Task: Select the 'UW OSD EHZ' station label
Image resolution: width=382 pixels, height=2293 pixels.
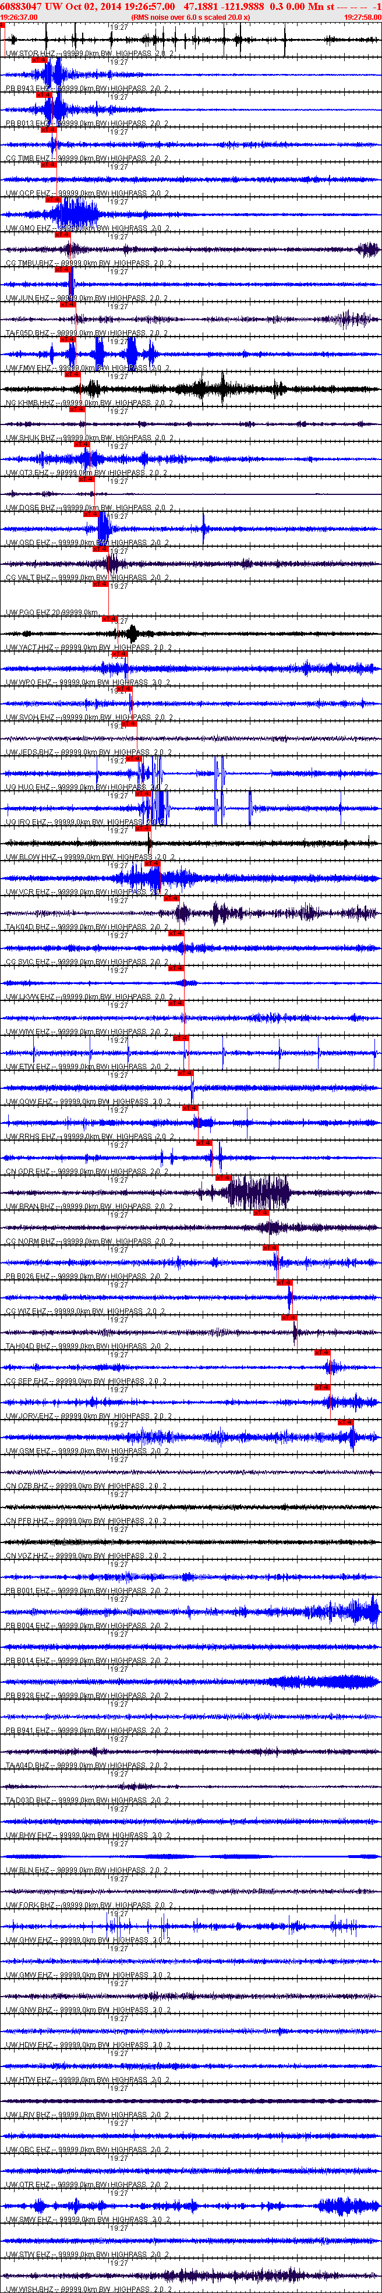Action: tap(29, 543)
